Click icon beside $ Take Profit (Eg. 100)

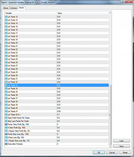(6, 128)
